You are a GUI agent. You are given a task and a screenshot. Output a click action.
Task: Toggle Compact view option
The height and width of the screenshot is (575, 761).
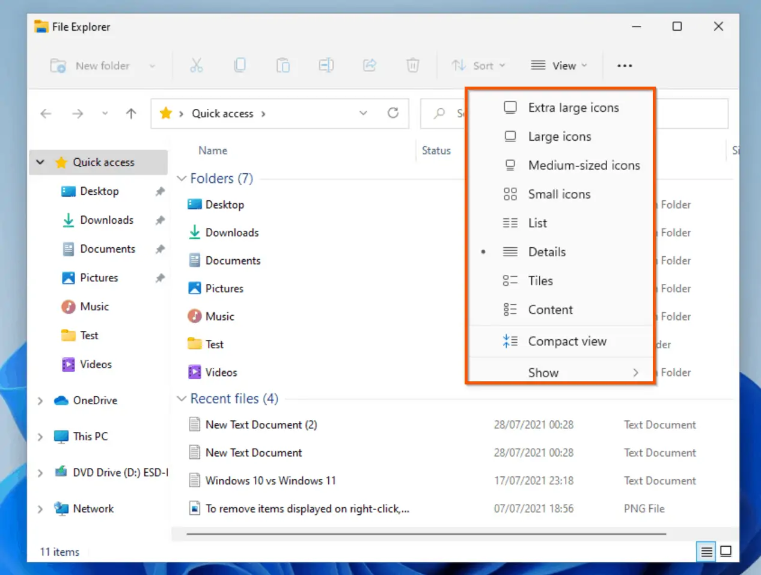pos(560,342)
